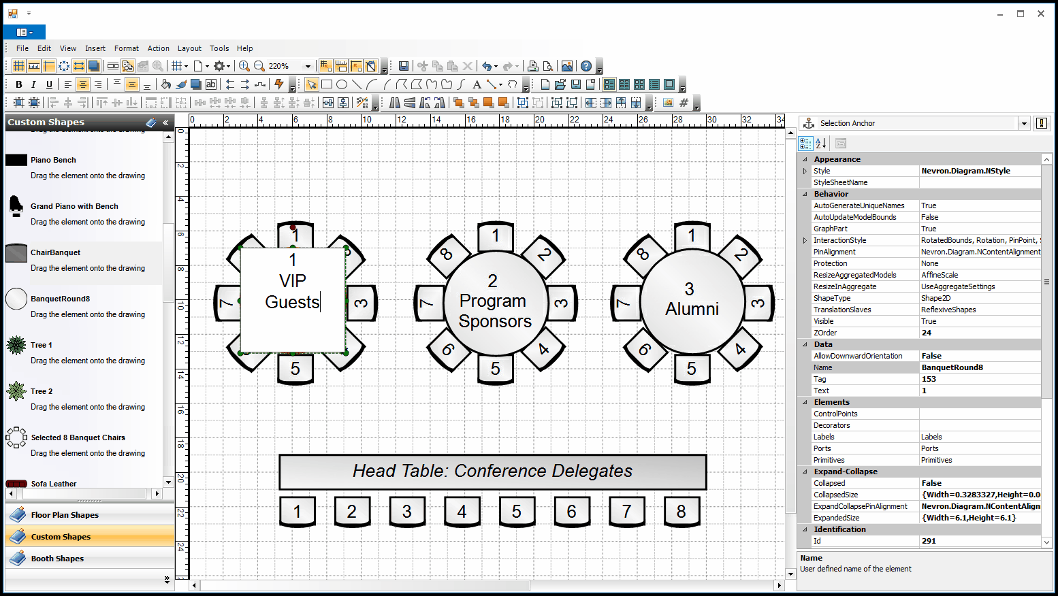Open the shadow style icon
Viewport: 1058px width, 596px height.
click(x=196, y=84)
